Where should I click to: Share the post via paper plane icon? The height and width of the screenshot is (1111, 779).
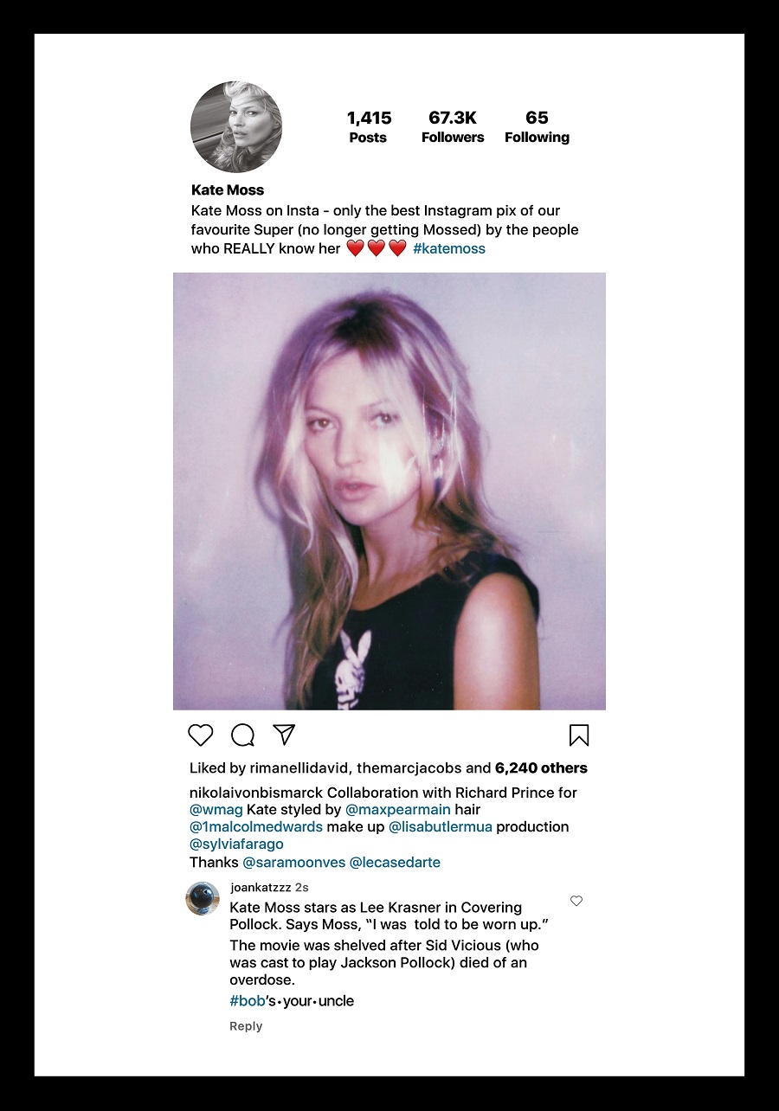[285, 735]
